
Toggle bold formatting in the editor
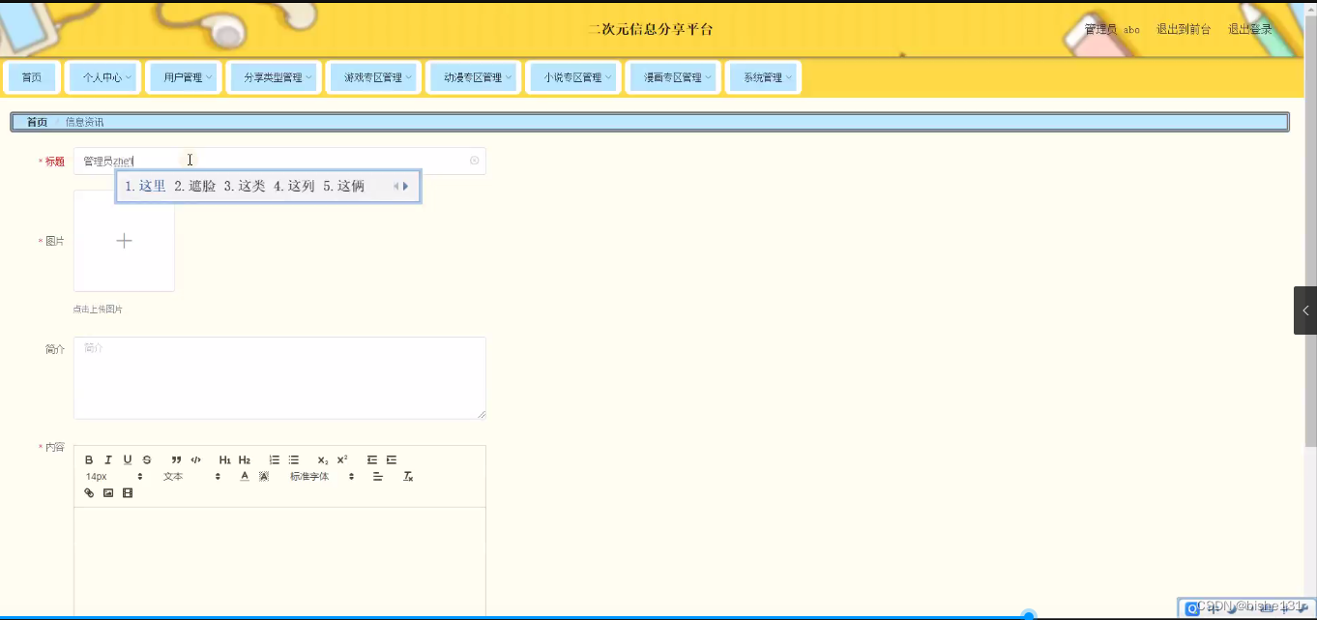(89, 459)
